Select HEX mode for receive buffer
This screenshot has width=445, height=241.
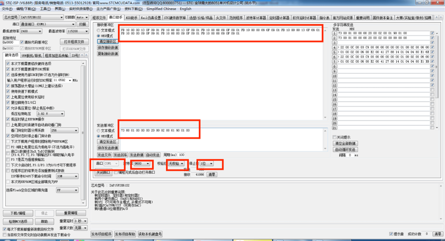pos(98,36)
